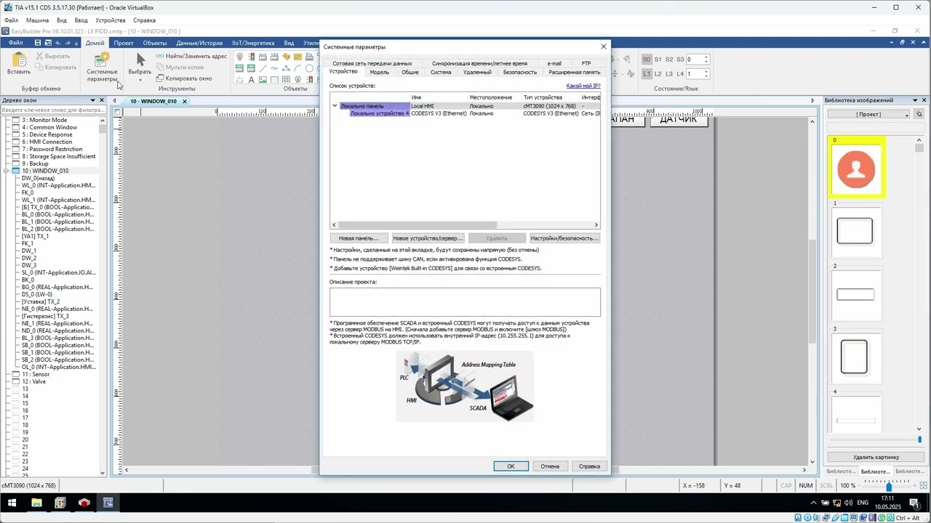The height and width of the screenshot is (523, 931).
Task: Switch to the Модель tab
Action: tap(379, 72)
